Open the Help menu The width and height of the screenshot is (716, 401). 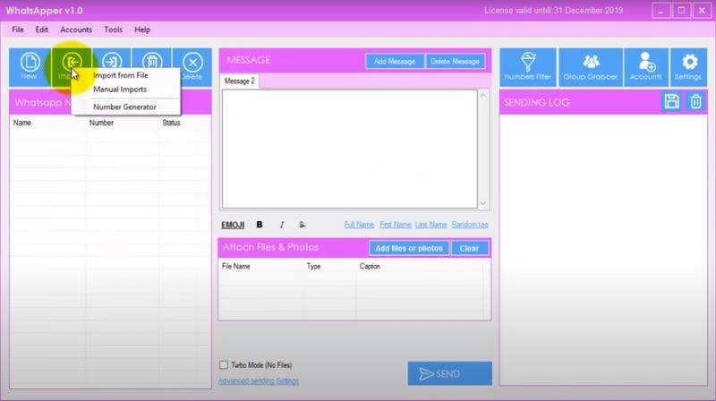coord(142,30)
